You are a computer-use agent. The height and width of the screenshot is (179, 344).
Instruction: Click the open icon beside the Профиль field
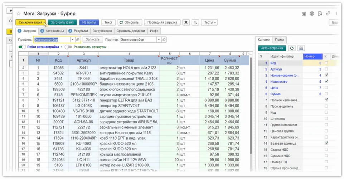coord(78,39)
